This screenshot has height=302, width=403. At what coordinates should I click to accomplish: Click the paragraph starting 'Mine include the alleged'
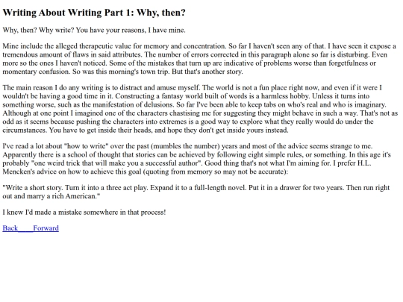(199, 59)
